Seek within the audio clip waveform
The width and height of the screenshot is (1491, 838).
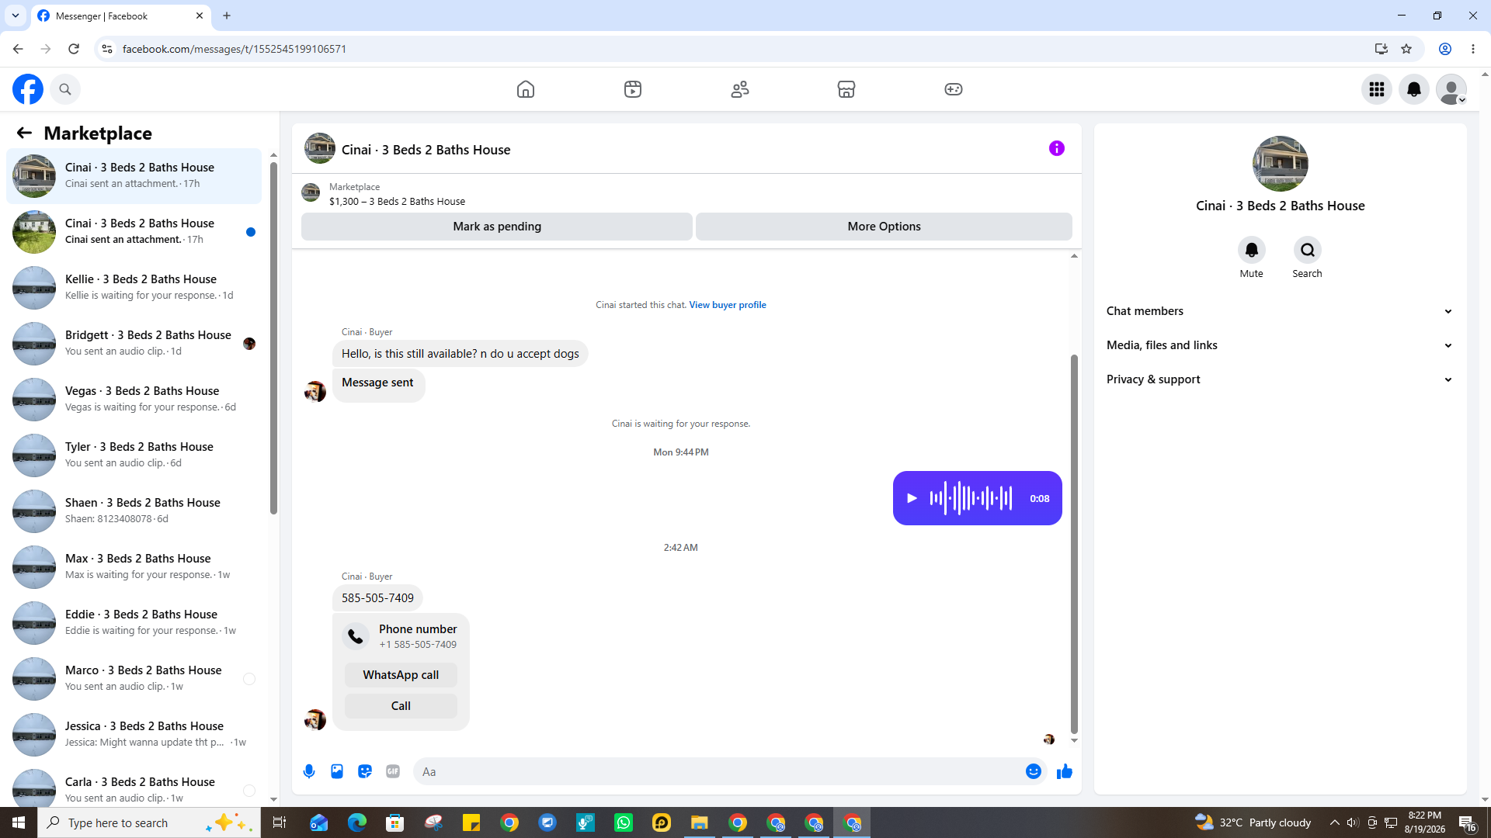pyautogui.click(x=971, y=498)
